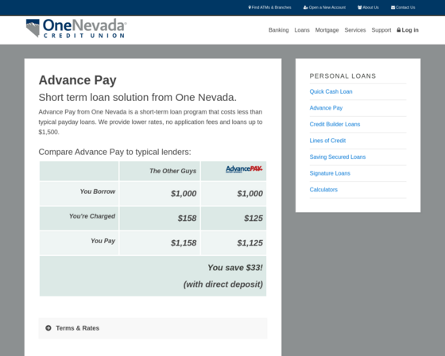Open the Banking menu
Screen dimensions: 445x356
pyautogui.click(x=278, y=30)
